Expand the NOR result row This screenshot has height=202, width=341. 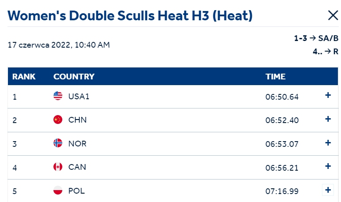pyautogui.click(x=328, y=143)
